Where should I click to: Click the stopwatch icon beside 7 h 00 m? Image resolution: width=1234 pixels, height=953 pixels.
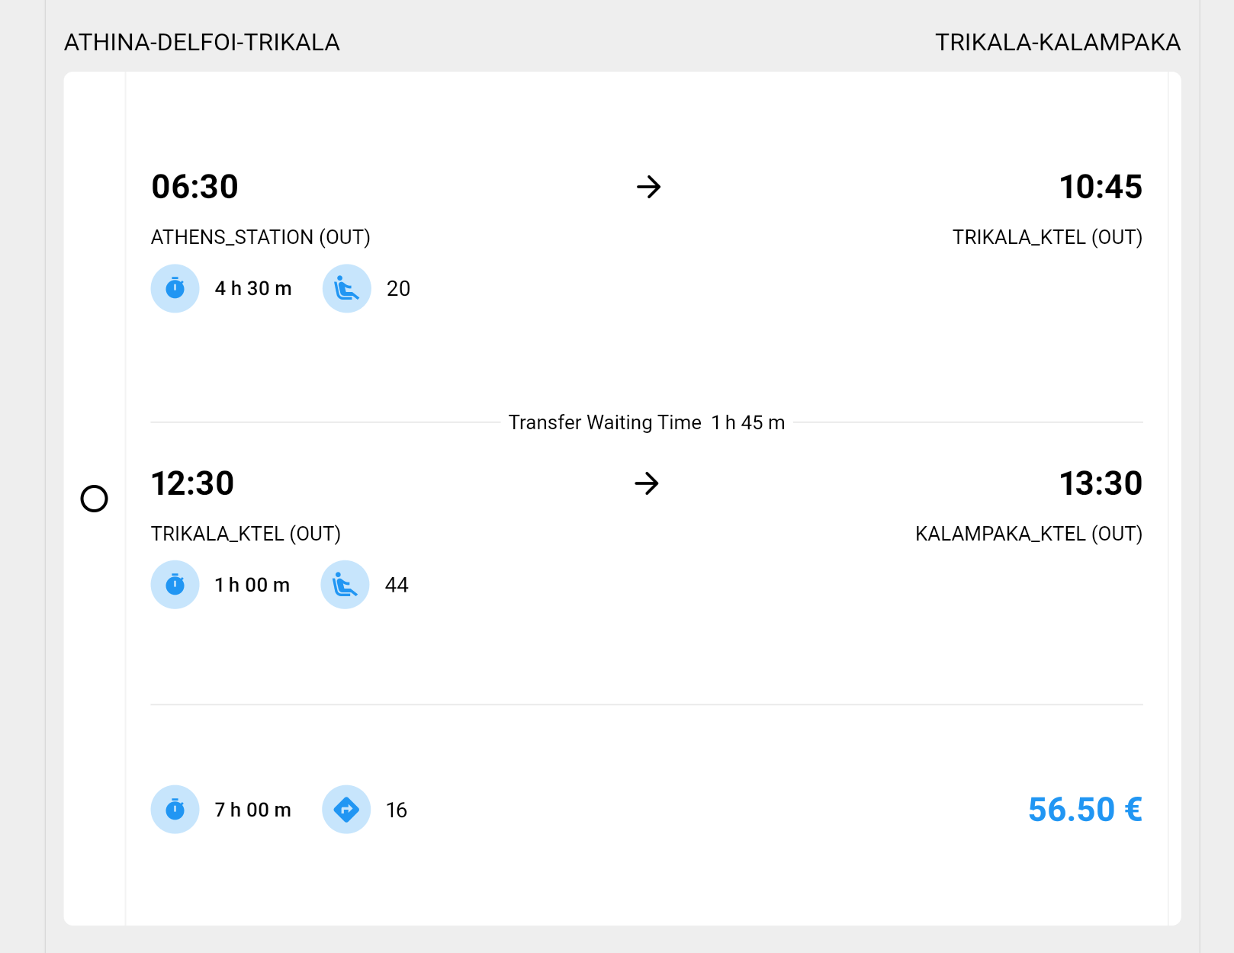click(175, 810)
